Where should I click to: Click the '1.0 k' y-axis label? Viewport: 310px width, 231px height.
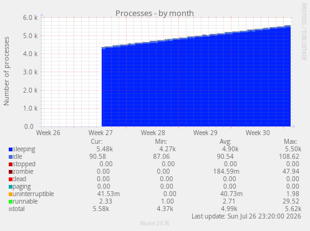31,108
